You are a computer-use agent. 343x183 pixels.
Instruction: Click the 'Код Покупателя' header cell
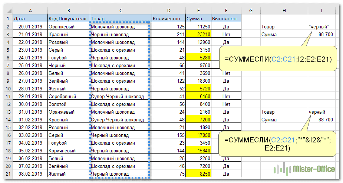(68, 18)
